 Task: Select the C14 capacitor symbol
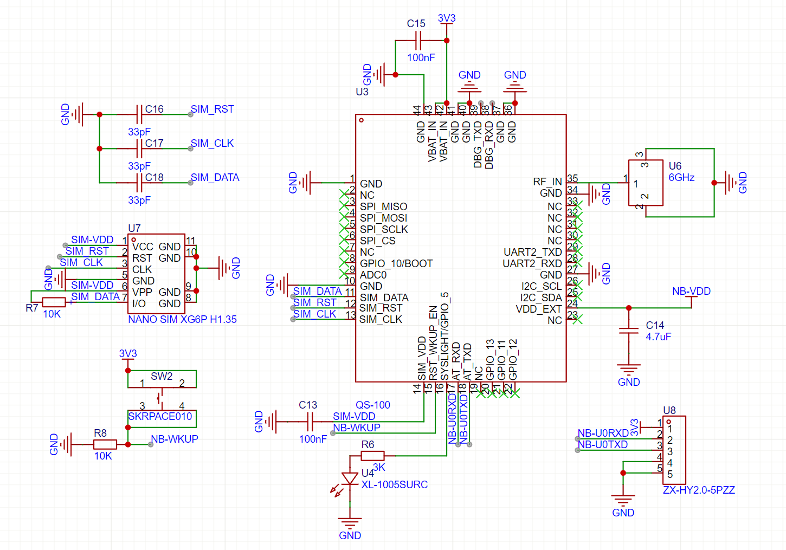[x=629, y=331]
